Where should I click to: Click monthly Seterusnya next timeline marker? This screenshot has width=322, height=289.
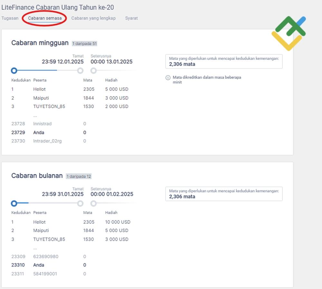(x=93, y=203)
